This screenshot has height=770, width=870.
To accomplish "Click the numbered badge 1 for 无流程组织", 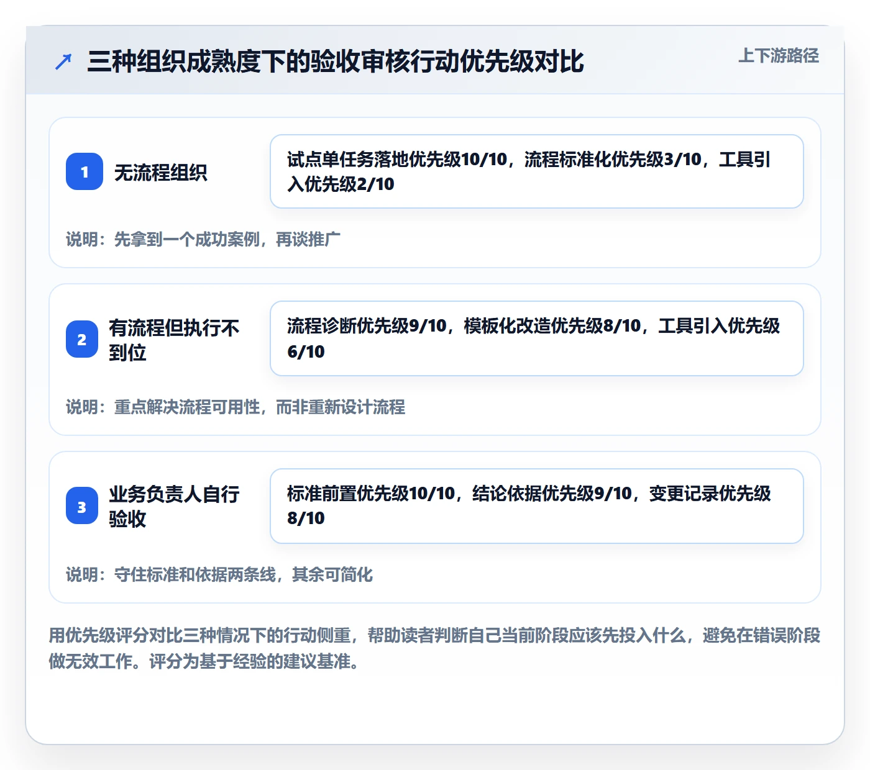I will click(x=85, y=171).
